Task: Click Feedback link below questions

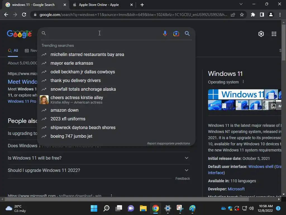Action: [x=183, y=178]
